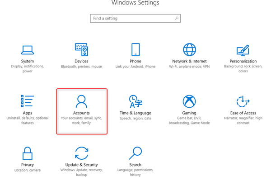Click the 'Update & Security' title text
Image resolution: width=271 pixels, height=181 pixels.
click(81, 165)
